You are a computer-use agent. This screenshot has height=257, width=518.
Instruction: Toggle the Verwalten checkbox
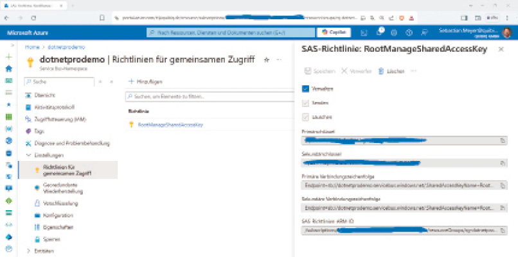(305, 88)
